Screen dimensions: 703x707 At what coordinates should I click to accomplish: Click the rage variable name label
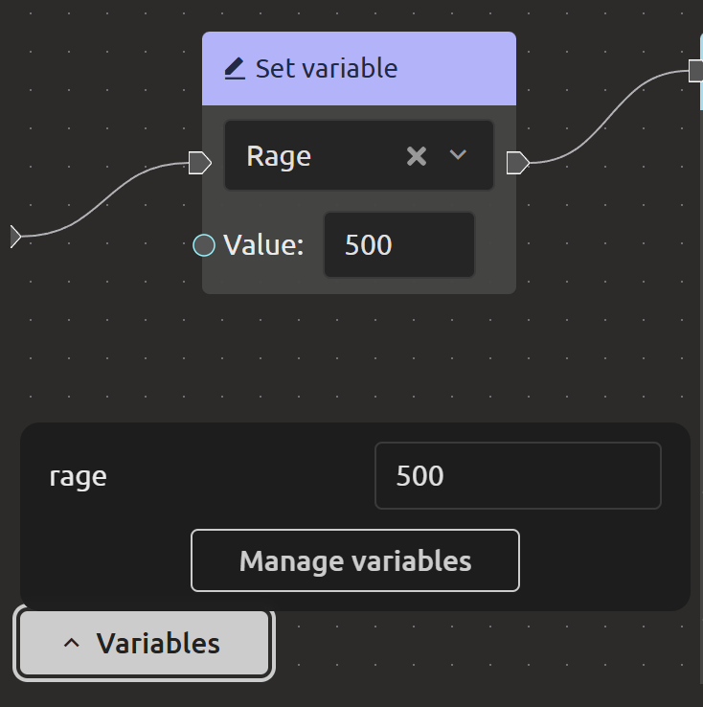(x=79, y=476)
